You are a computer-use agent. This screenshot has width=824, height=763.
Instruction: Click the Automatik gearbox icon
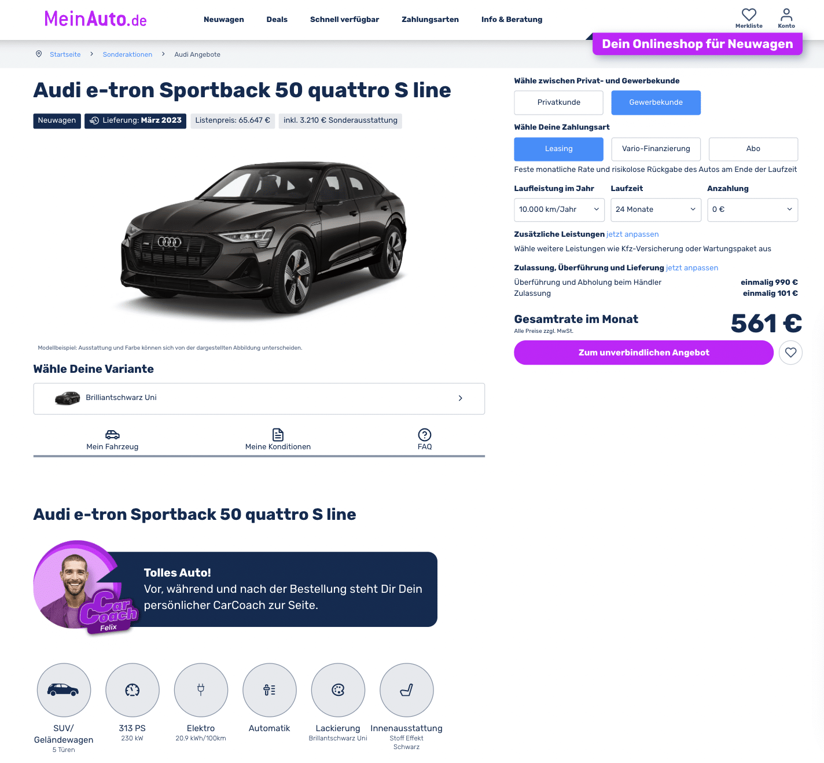click(270, 690)
